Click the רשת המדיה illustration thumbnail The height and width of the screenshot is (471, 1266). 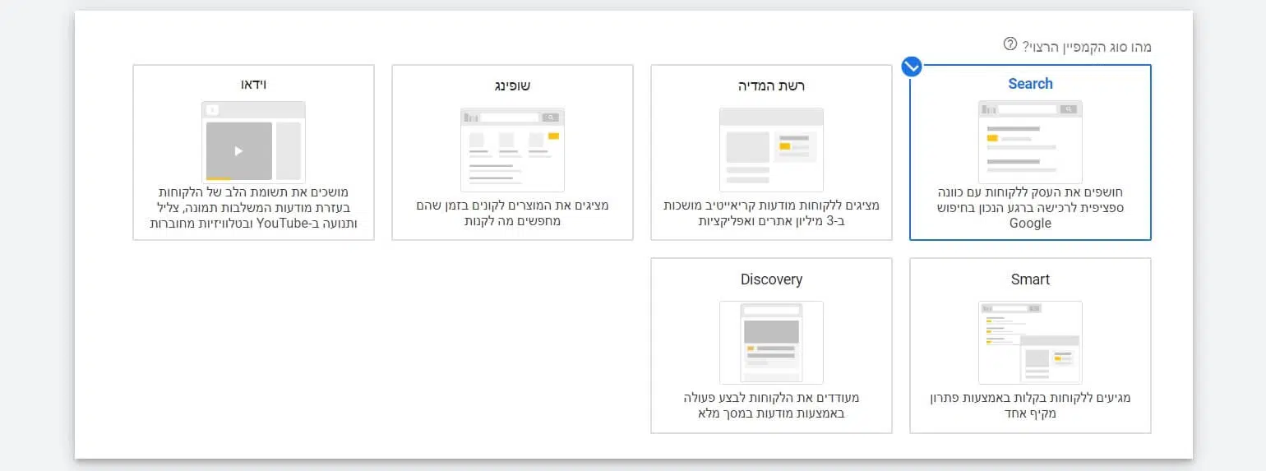[x=771, y=149]
